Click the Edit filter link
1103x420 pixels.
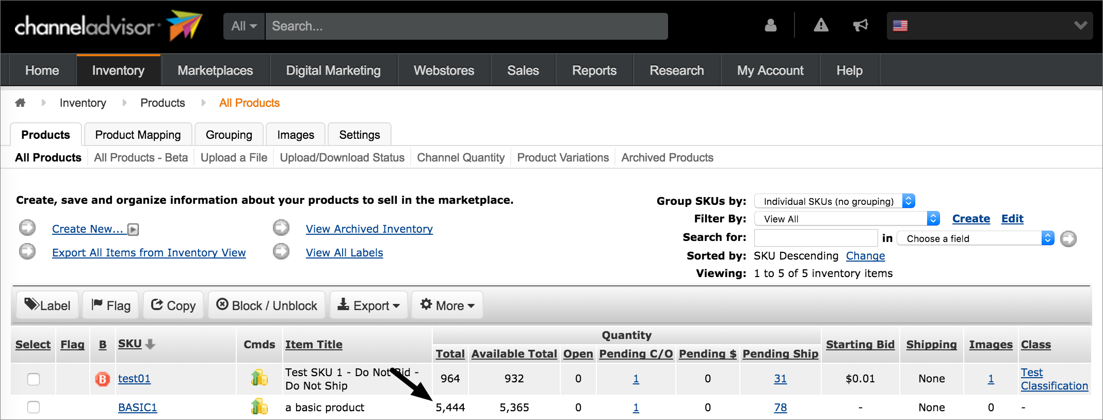[1012, 219]
